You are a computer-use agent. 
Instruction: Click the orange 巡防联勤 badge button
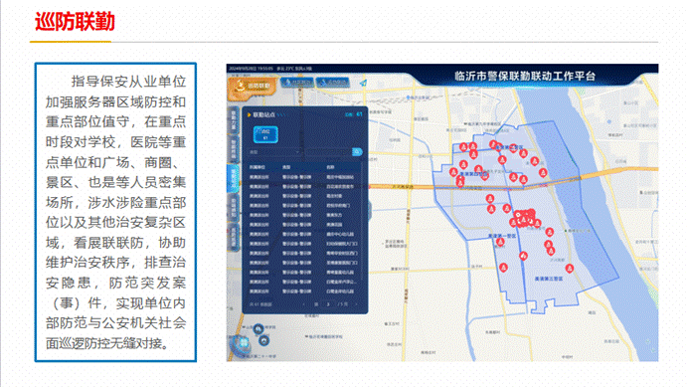coord(252,87)
